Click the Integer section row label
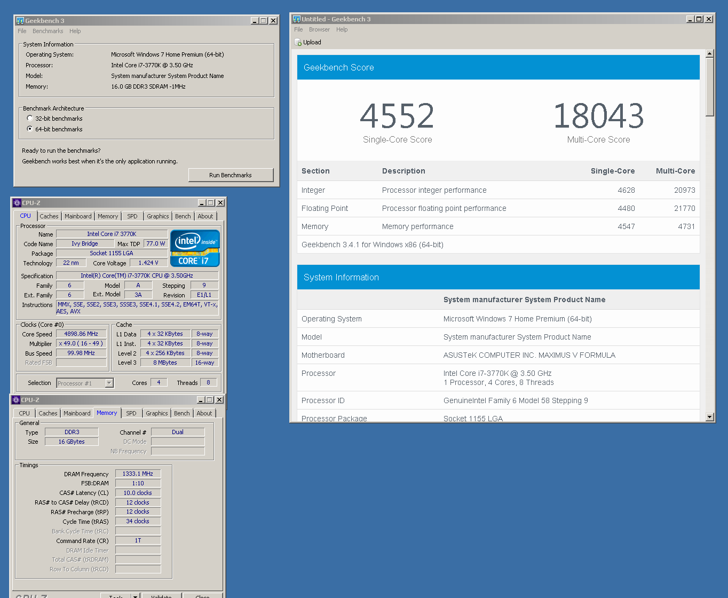Image resolution: width=728 pixels, height=598 pixels. [x=313, y=190]
